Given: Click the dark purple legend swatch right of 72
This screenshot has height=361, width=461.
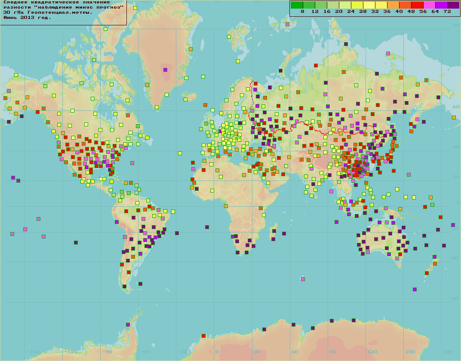Looking at the screenshot, I should tap(453, 5).
